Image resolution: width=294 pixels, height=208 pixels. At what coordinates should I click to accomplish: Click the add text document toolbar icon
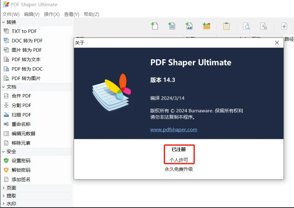coord(171,26)
